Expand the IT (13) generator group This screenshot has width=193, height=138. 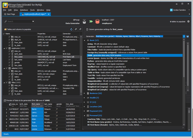(x=84, y=102)
